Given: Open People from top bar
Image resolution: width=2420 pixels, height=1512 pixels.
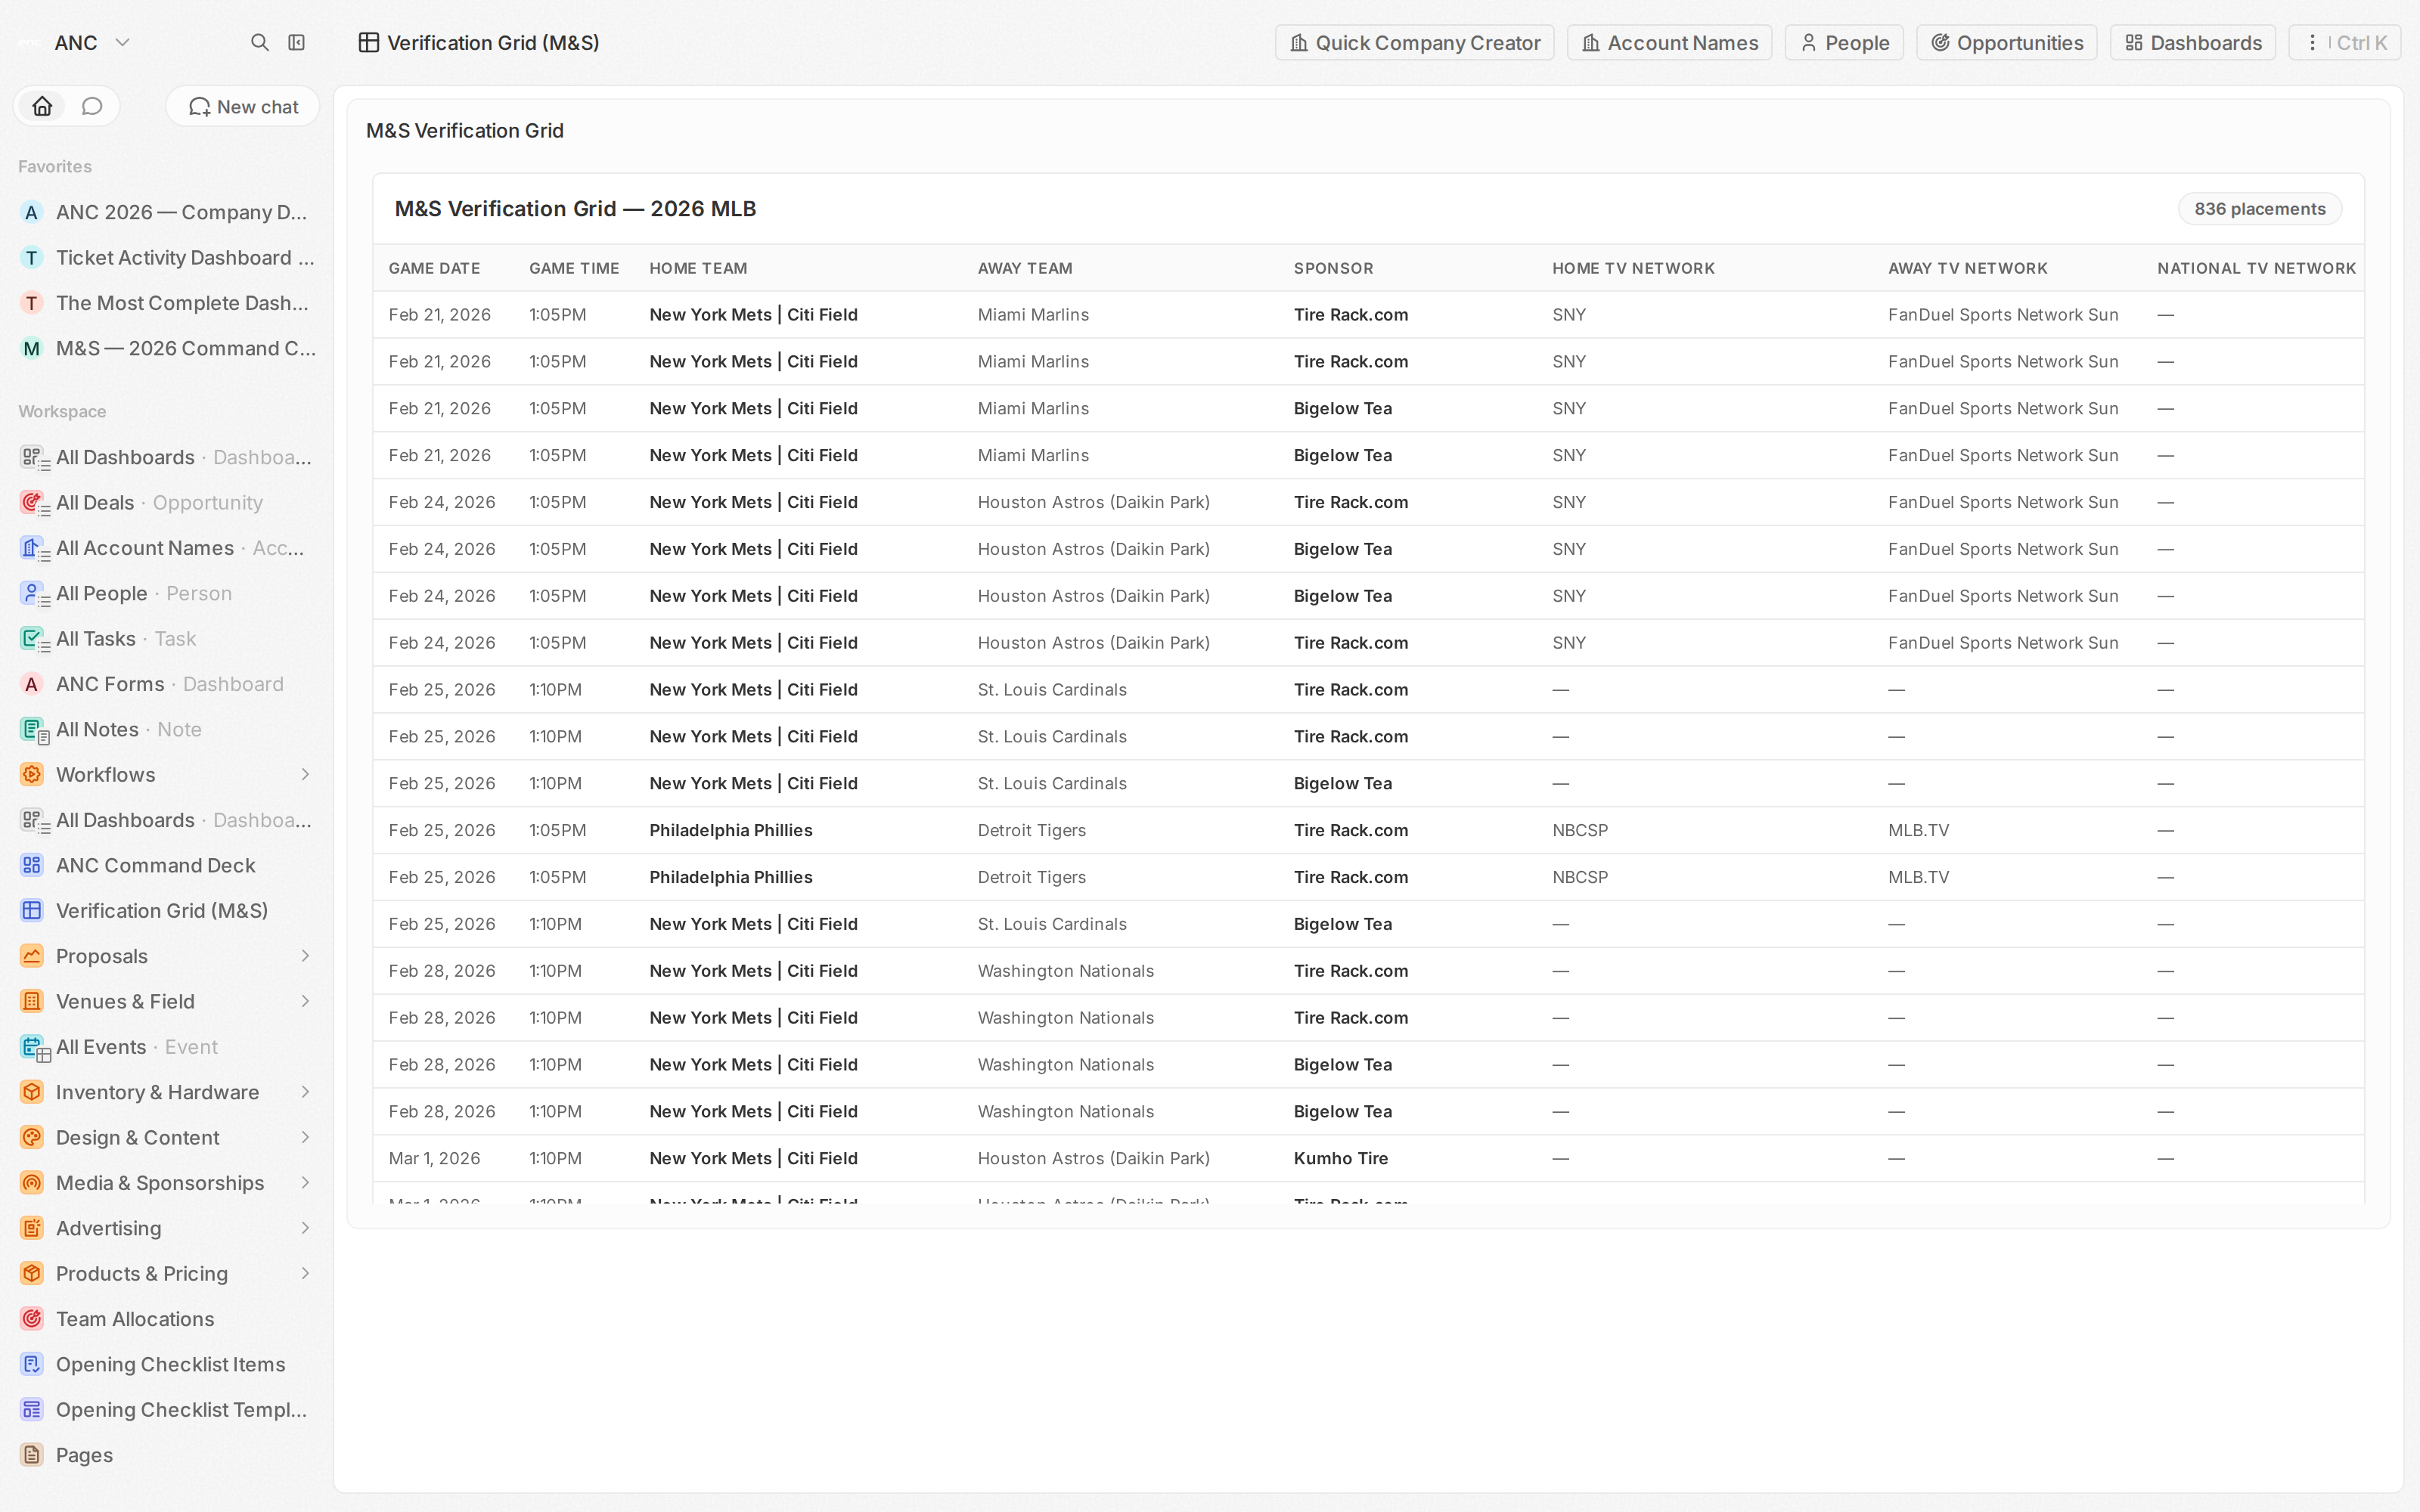Looking at the screenshot, I should click(1844, 43).
